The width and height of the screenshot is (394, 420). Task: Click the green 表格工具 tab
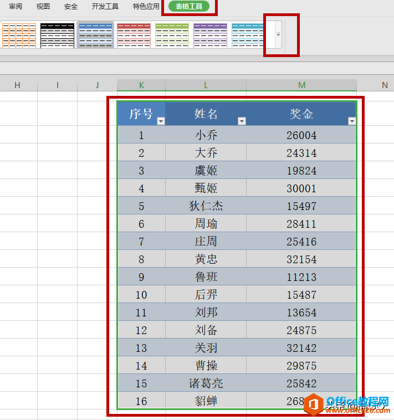click(189, 6)
